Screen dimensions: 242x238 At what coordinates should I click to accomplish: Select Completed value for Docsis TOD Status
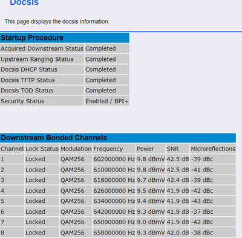click(107, 91)
